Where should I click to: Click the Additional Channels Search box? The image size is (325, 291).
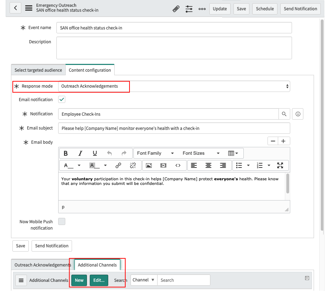pos(184,280)
